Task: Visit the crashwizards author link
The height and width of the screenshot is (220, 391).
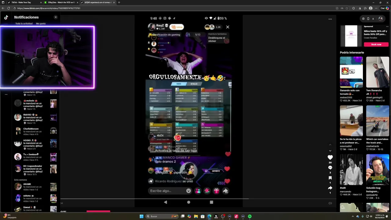Action: (373, 146)
